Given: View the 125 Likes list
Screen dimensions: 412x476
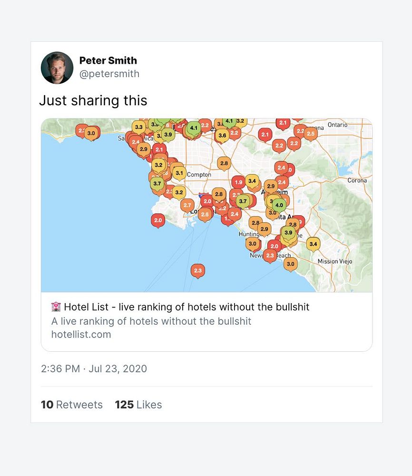Looking at the screenshot, I should click(138, 405).
